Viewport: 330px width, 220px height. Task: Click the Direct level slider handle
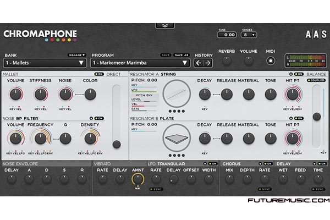[117, 145]
